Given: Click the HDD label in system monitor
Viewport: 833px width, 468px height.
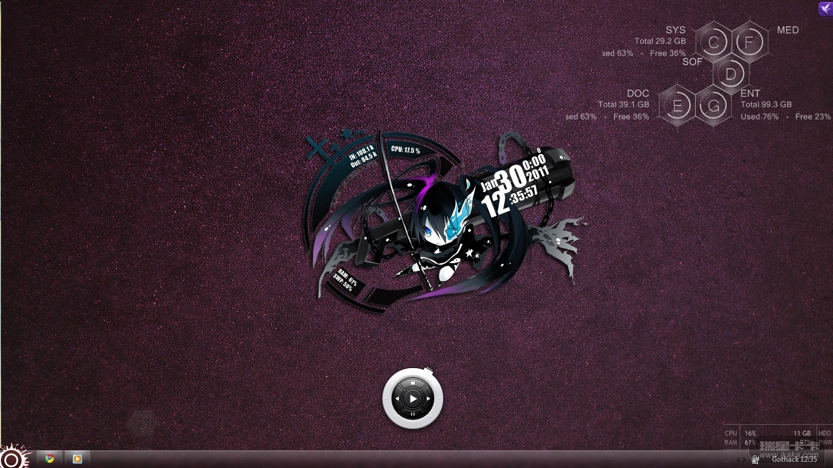Looking at the screenshot, I should [x=824, y=433].
